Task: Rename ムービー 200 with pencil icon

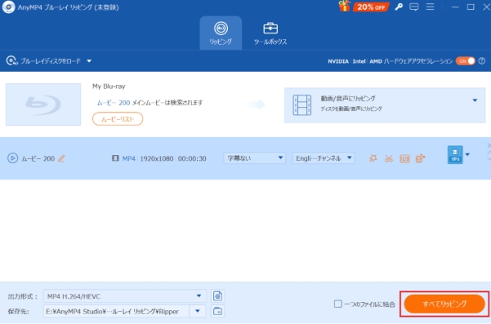Action: pyautogui.click(x=62, y=158)
